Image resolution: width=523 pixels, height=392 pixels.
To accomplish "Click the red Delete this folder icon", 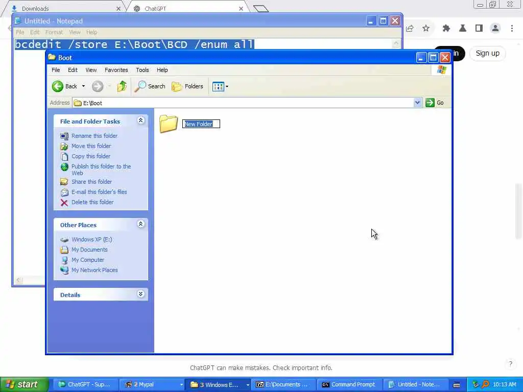I will pos(64,202).
